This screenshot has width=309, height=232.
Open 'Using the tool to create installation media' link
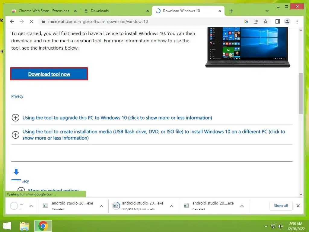(154, 135)
